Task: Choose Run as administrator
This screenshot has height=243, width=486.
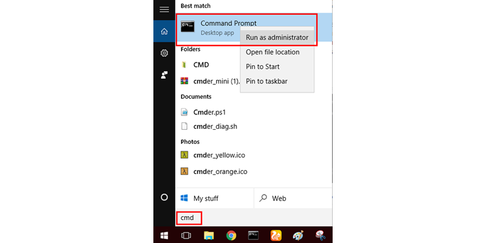Action: point(277,37)
